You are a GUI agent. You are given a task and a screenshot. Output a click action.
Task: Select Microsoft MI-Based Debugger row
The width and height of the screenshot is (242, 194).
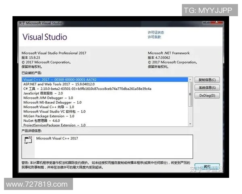point(105,102)
